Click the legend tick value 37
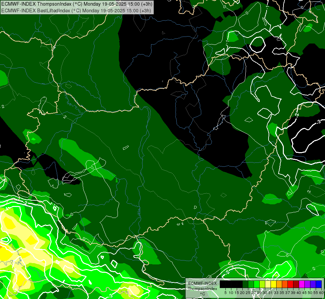325x299 pixels. [x=288, y=293]
